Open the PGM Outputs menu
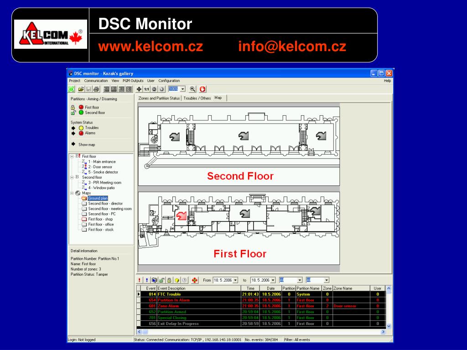This screenshot has width=467, height=350. pyautogui.click(x=133, y=81)
